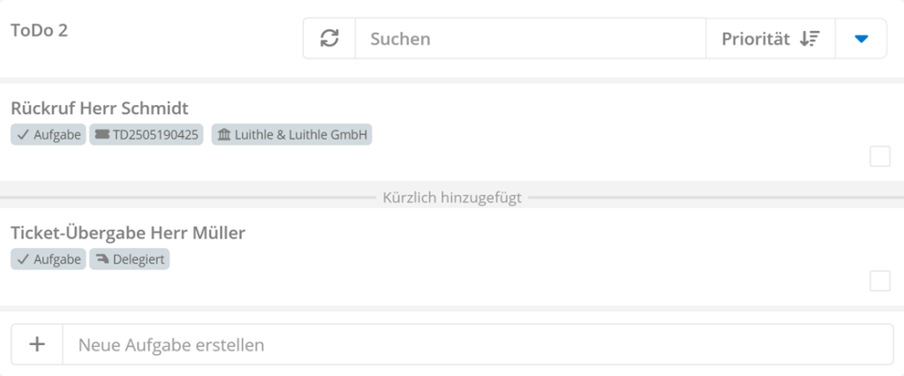Sort tasks using the Priorität button

click(756, 39)
